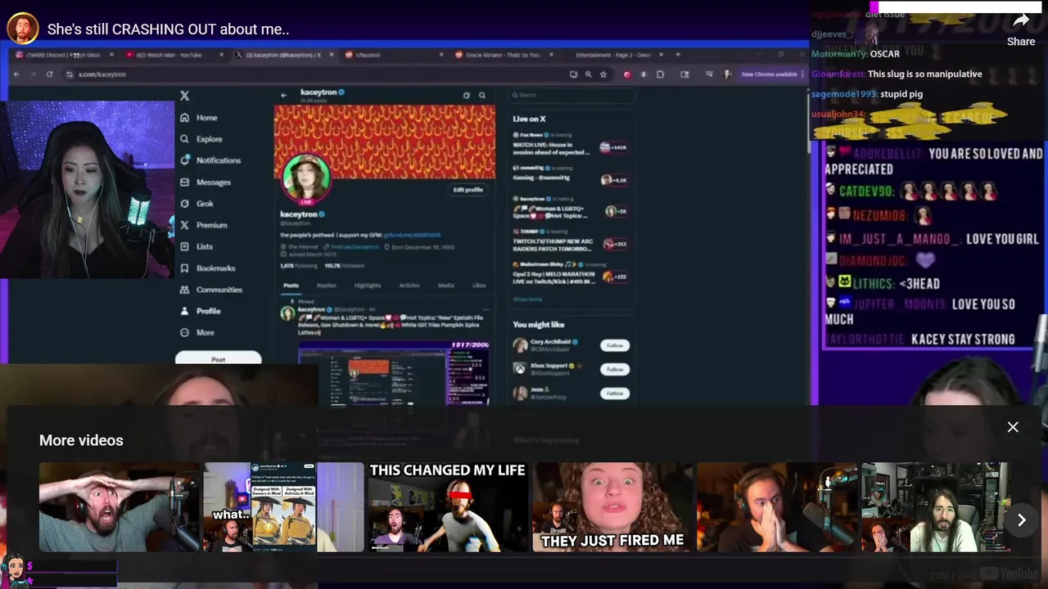
Task: Bookmark the page with the star icon
Action: (x=603, y=74)
